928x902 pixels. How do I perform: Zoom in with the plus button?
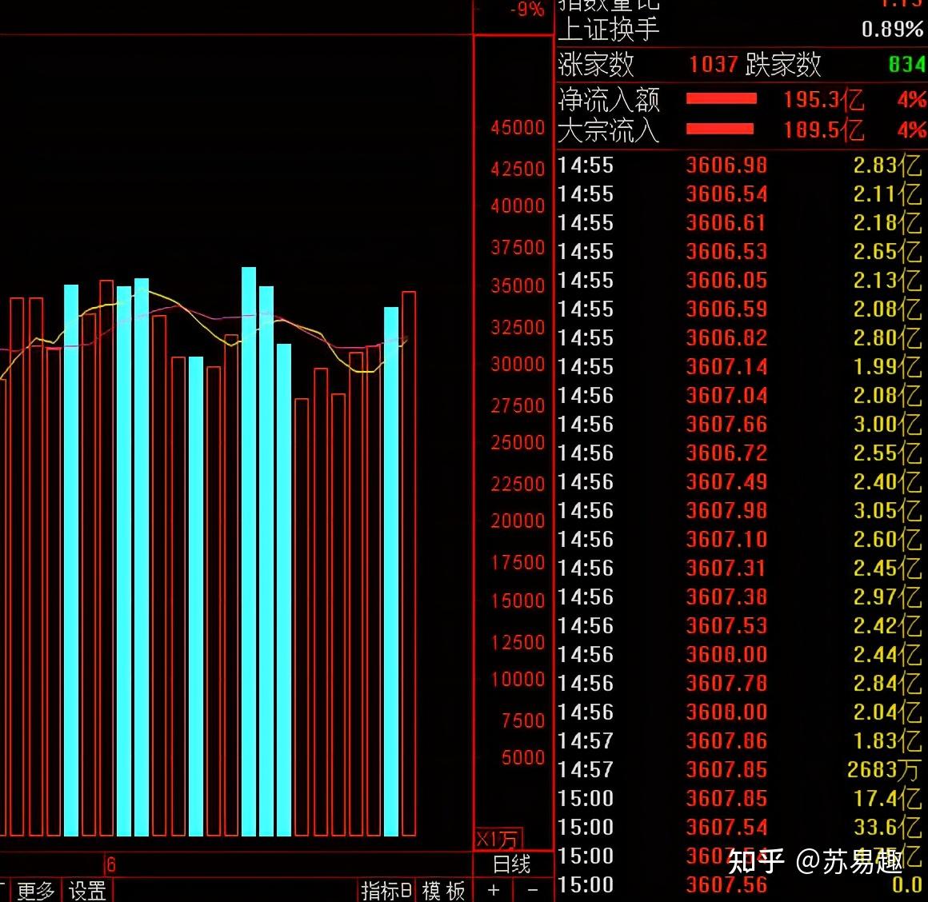coord(494,889)
